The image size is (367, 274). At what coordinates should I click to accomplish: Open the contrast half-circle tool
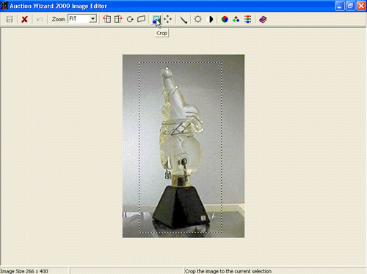pos(210,19)
